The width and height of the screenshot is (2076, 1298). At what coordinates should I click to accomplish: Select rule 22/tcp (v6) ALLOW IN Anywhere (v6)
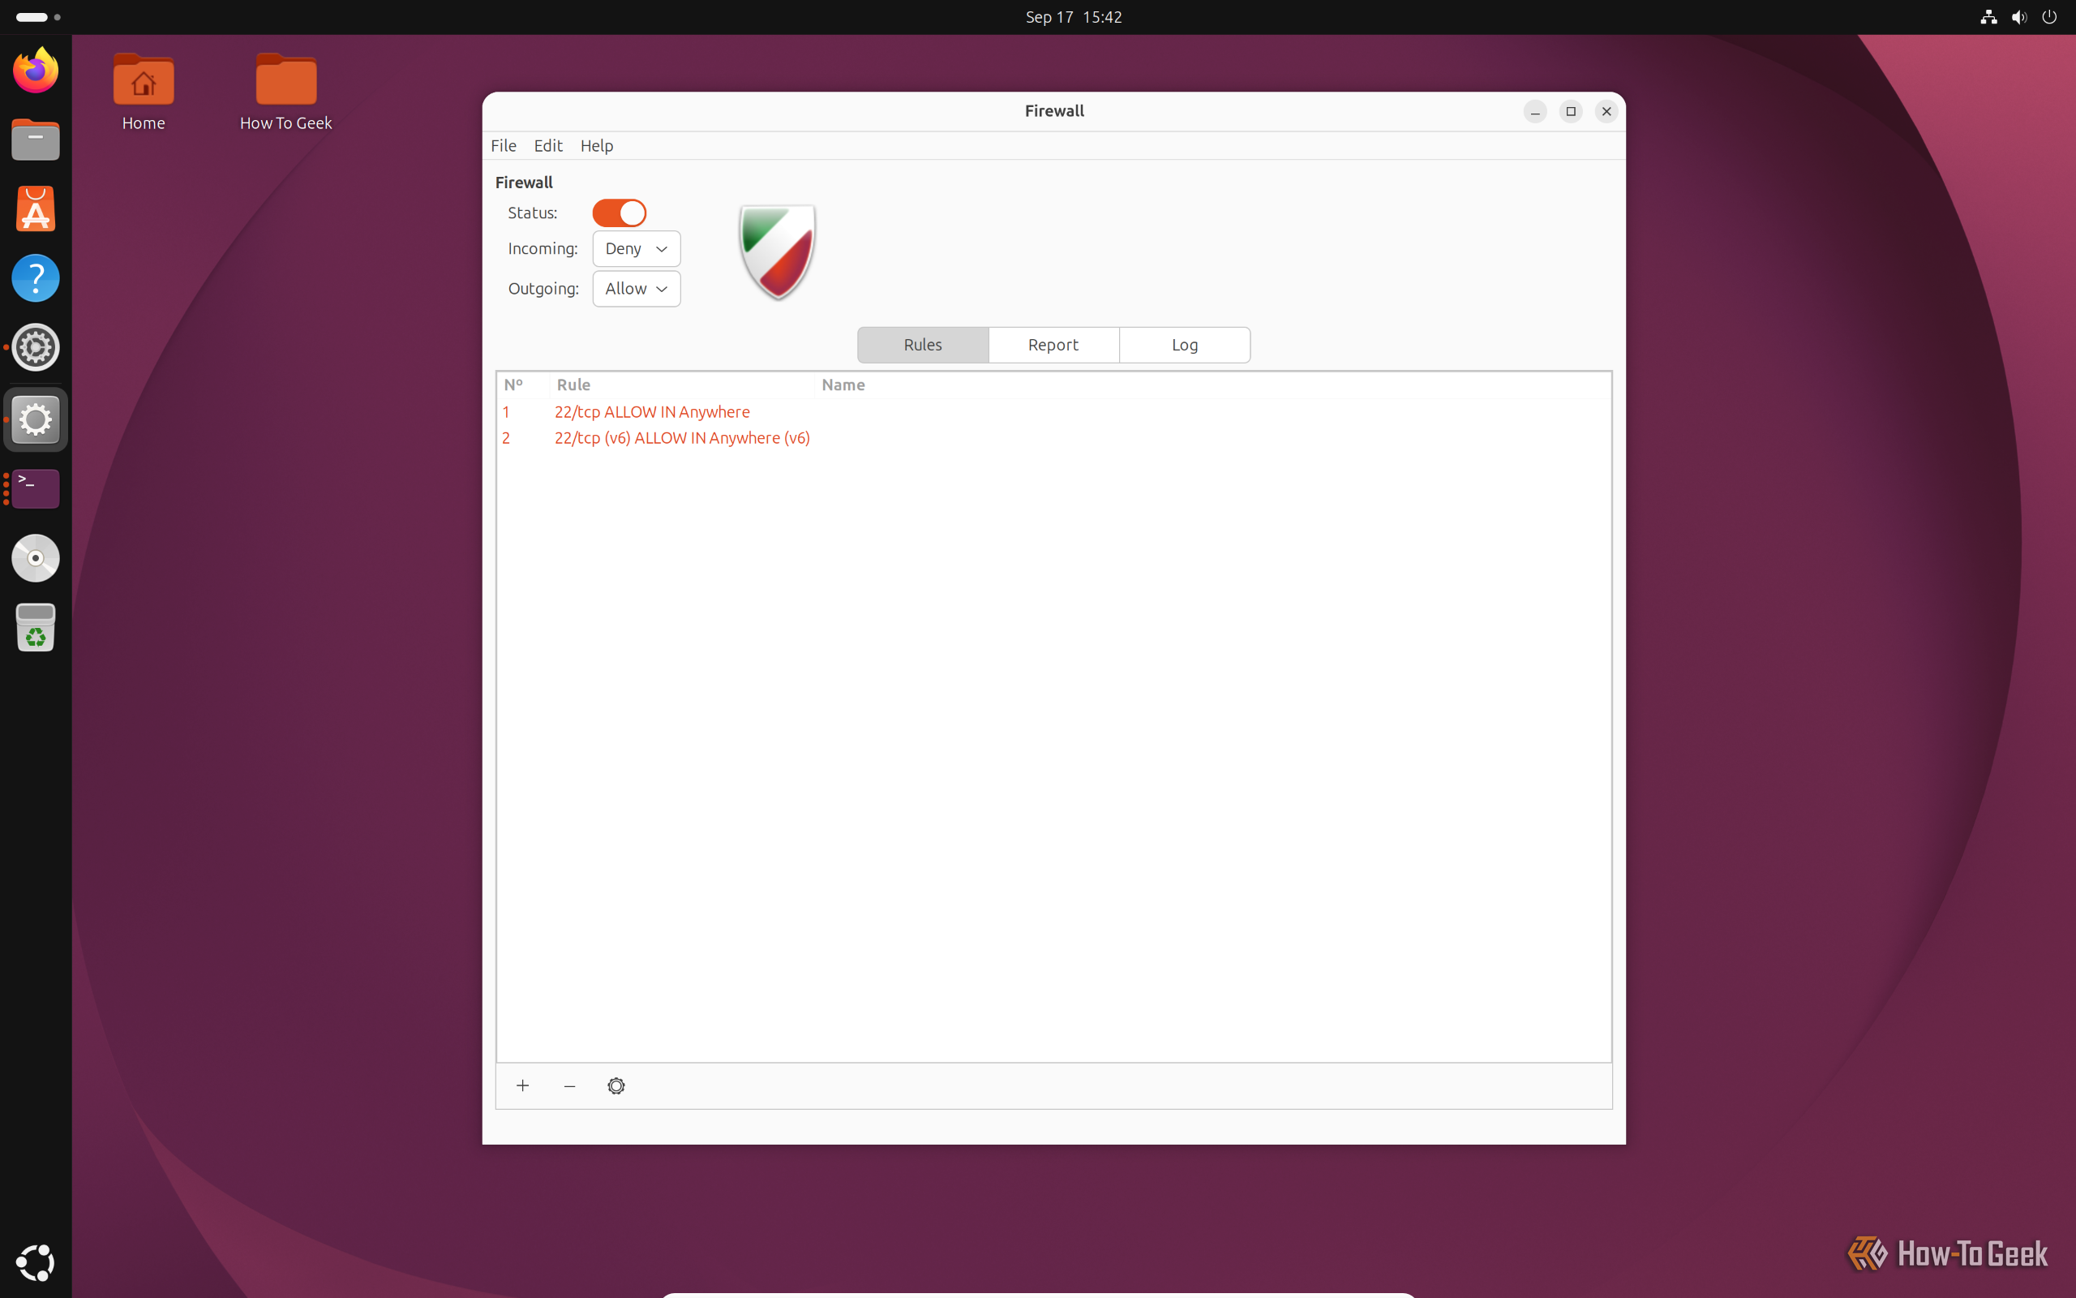point(1053,438)
